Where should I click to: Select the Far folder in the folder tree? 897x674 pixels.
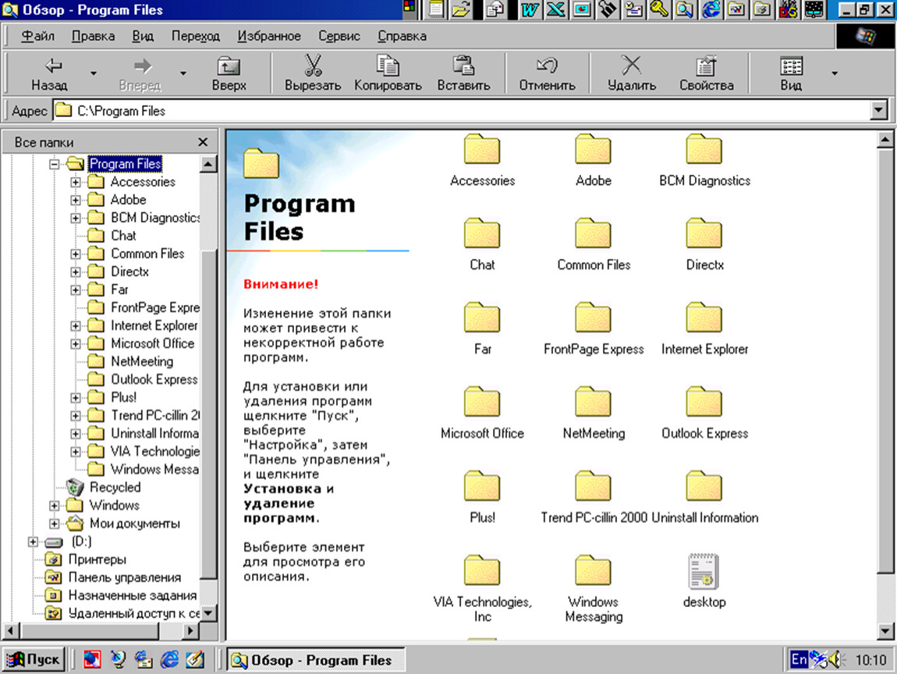[x=119, y=289]
